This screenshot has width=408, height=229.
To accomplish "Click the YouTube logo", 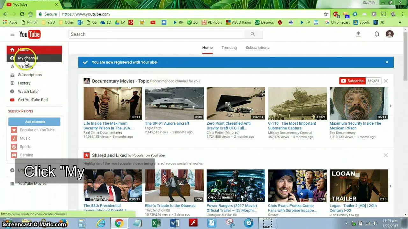I will pos(30,34).
